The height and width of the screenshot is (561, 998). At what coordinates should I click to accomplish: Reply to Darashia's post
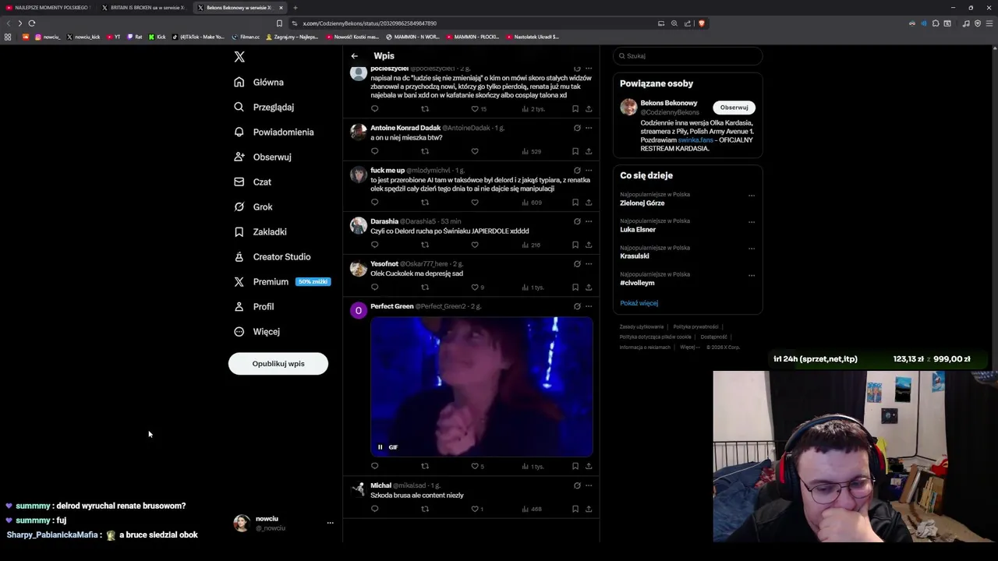[374, 245]
